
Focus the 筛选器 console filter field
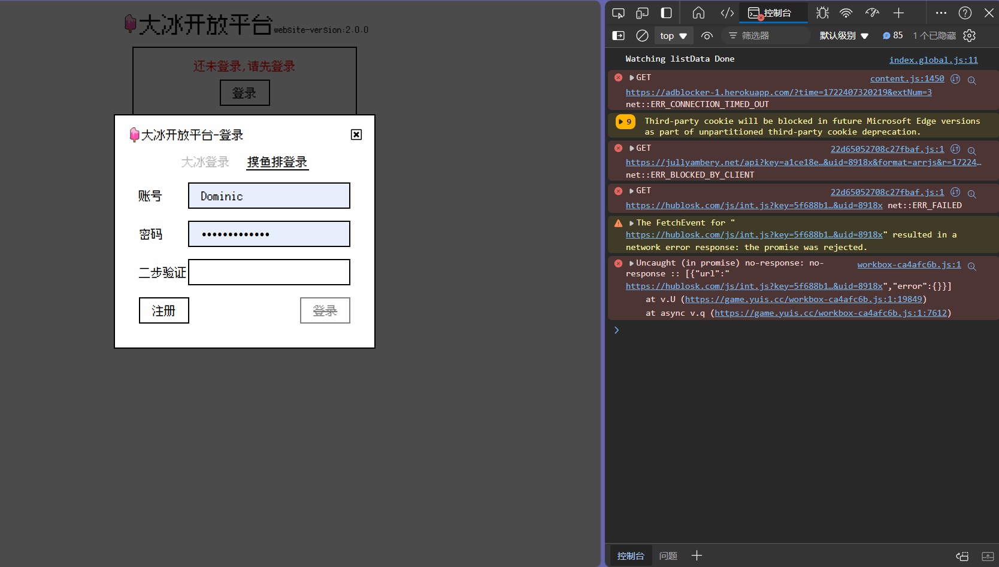[767, 36]
